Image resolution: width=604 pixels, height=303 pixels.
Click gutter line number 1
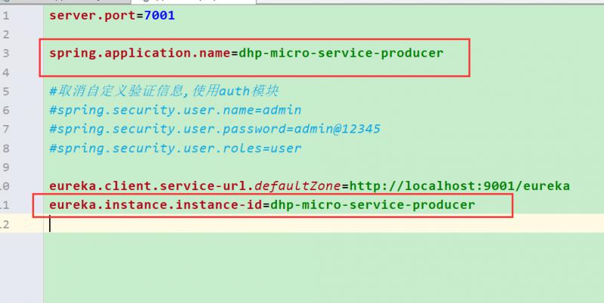(5, 16)
